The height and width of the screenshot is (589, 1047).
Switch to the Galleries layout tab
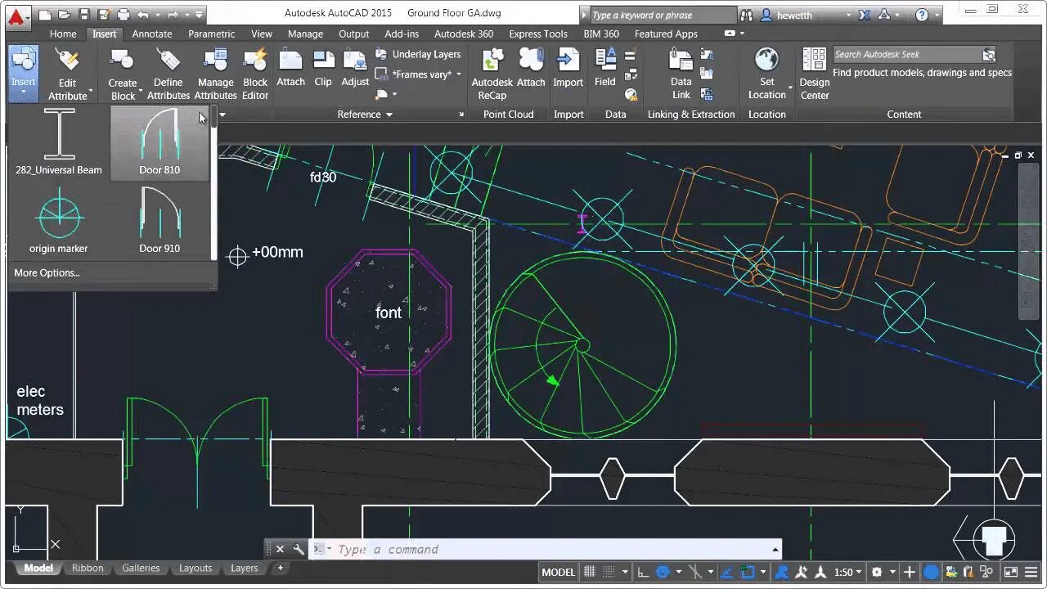(141, 568)
